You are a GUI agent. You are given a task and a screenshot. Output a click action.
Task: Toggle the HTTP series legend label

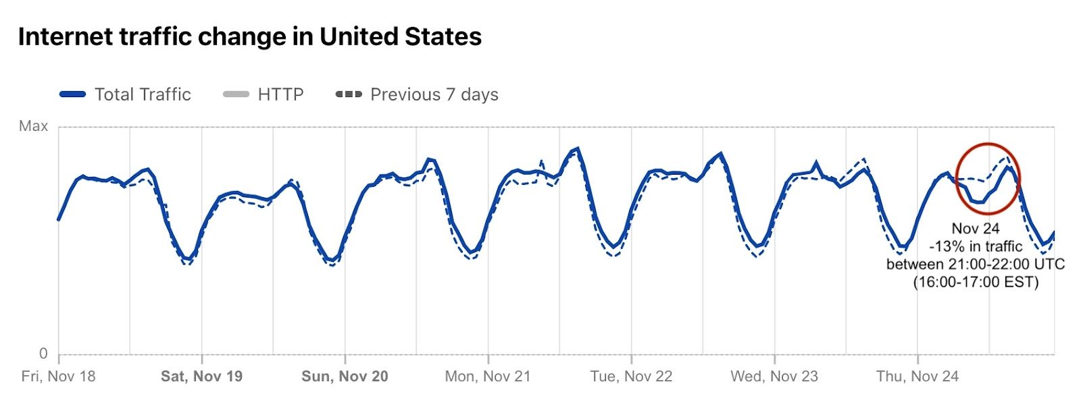coord(280,94)
